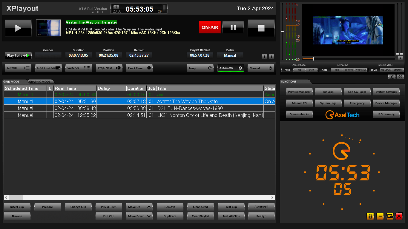The image size is (408, 229).
Task: Click the Emergency button
Action: pyautogui.click(x=357, y=103)
